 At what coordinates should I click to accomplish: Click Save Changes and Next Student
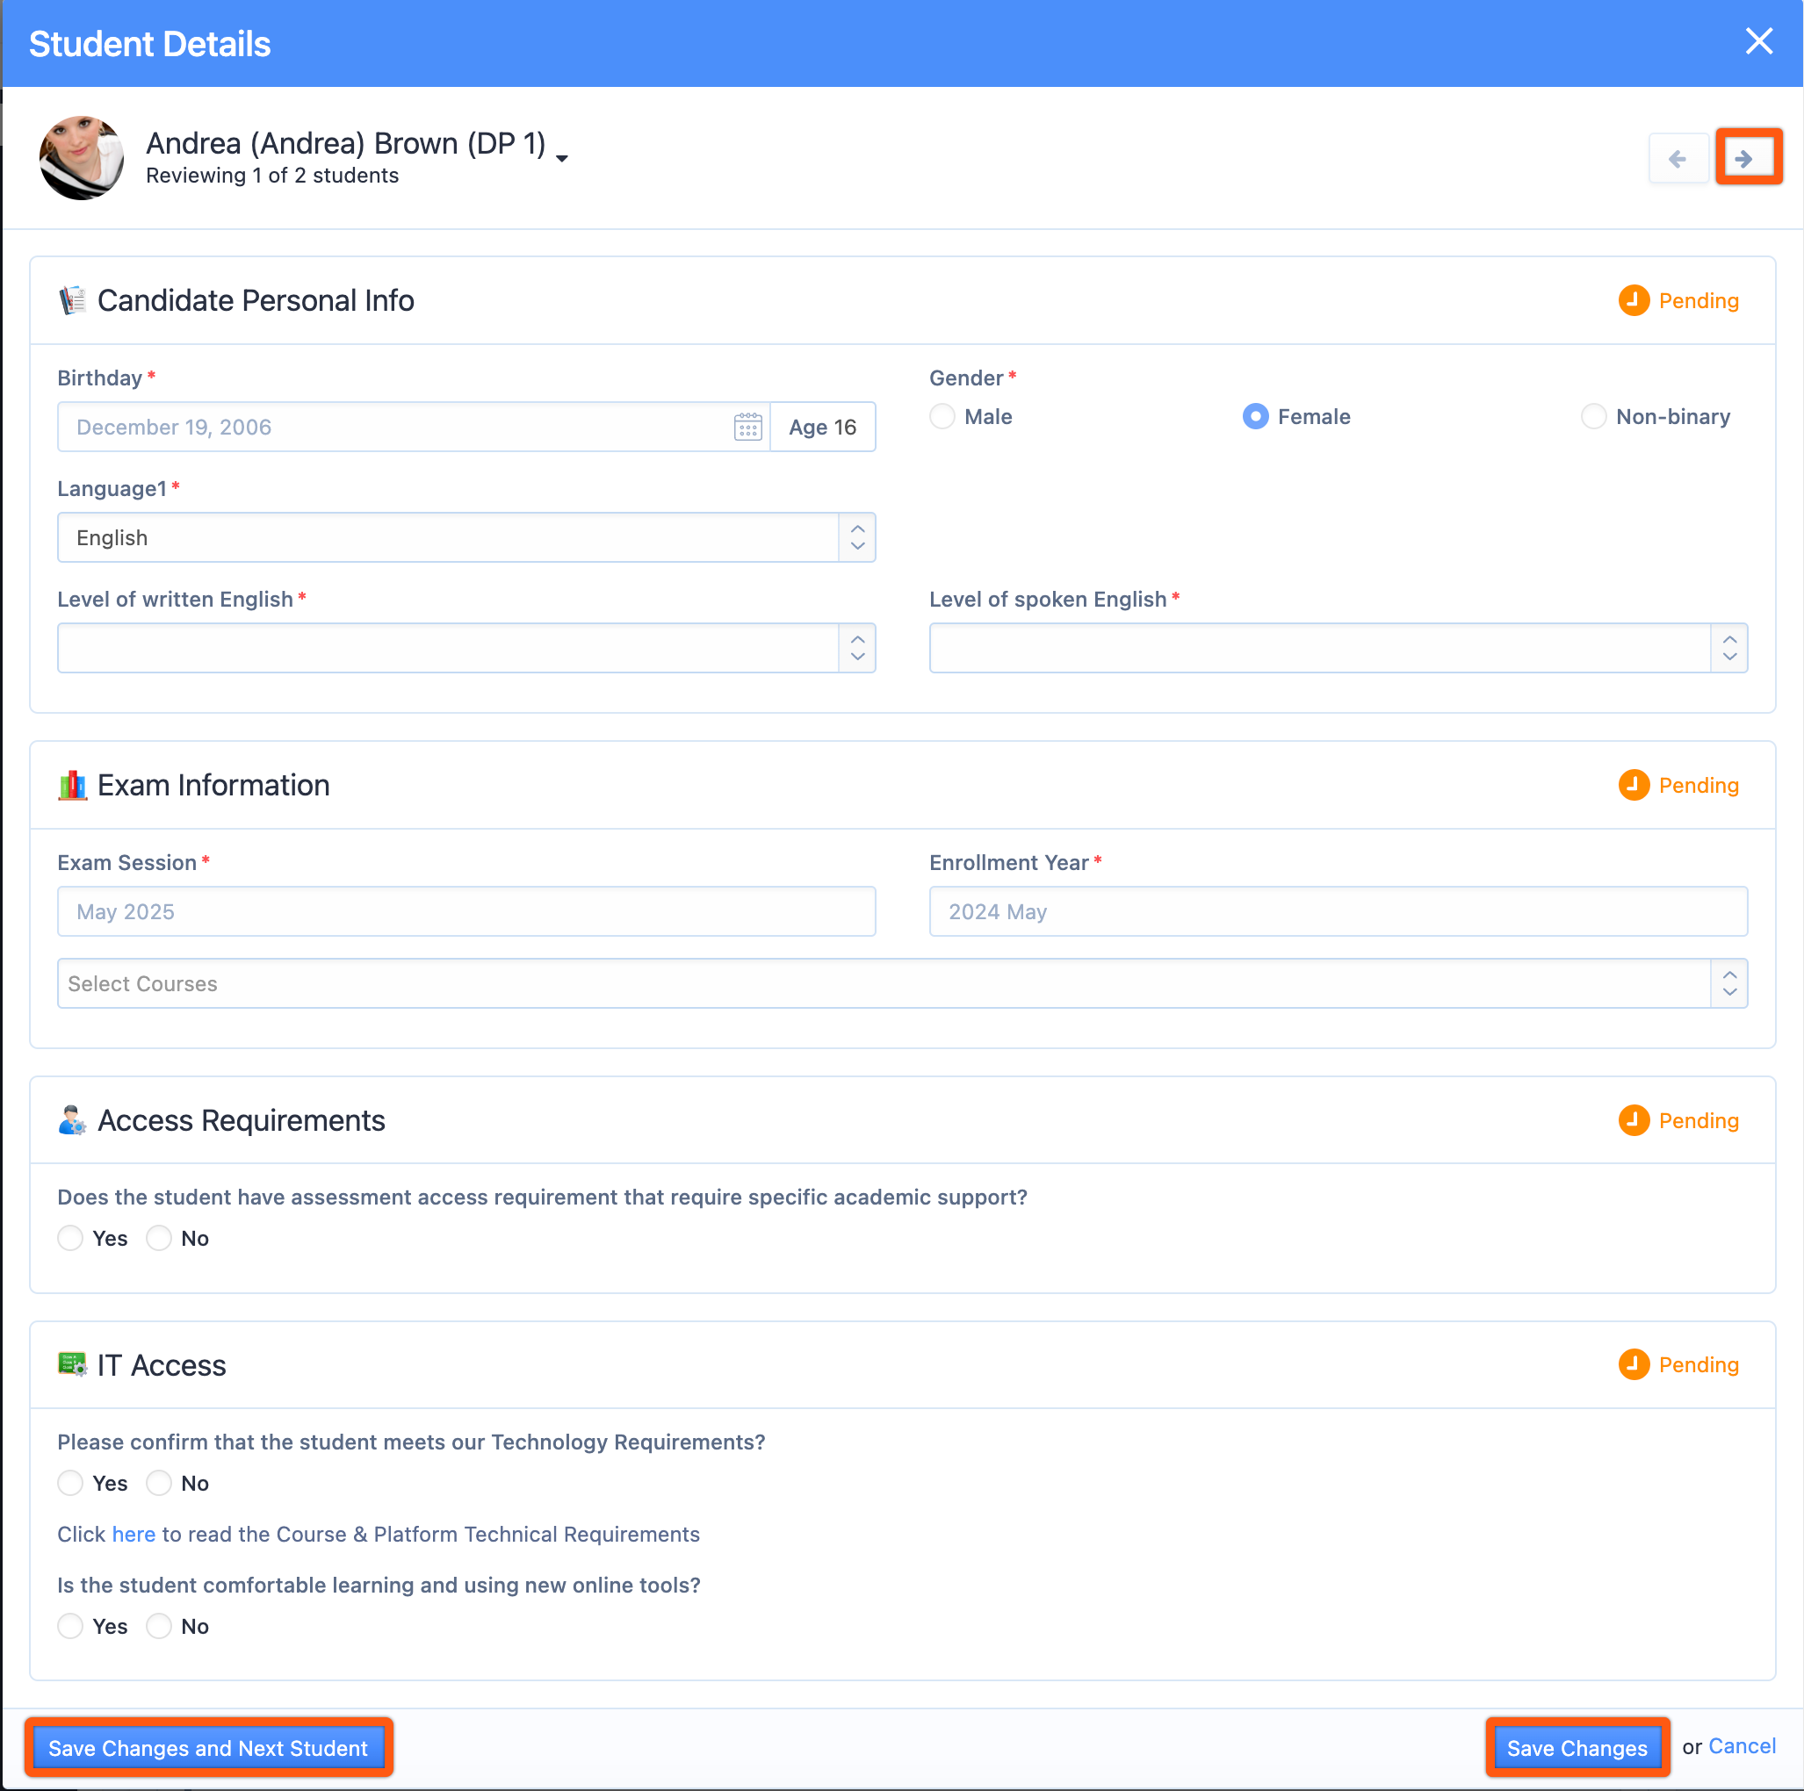pyautogui.click(x=208, y=1748)
